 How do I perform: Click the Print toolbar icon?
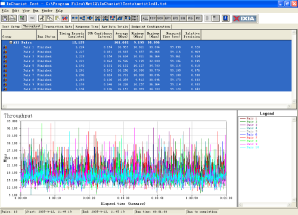[13, 19]
